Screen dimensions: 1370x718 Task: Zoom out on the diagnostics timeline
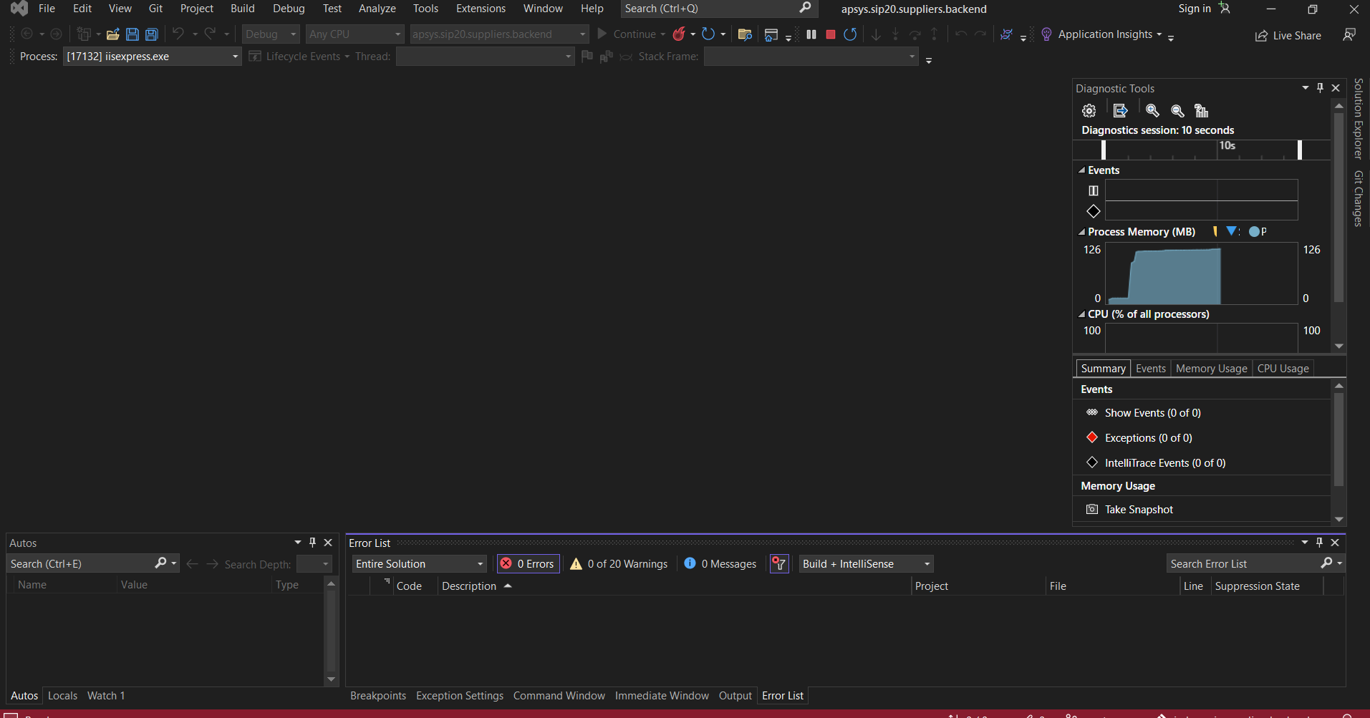[x=1177, y=111]
